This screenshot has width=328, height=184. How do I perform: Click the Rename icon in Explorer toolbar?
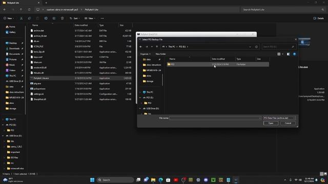[46, 18]
